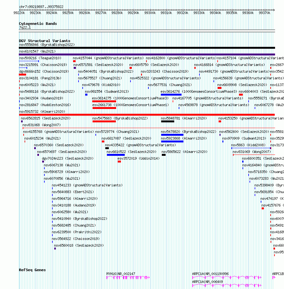Click red bar under dgv8666n152
This screenshot has height=289, width=284.
23,75
